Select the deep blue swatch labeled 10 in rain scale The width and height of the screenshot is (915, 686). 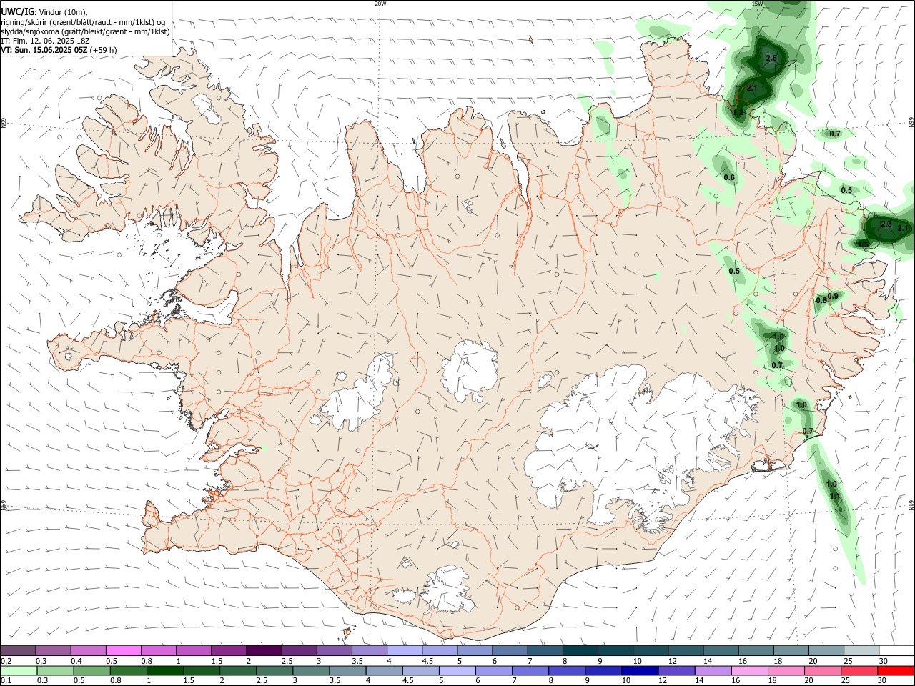pyautogui.click(x=640, y=672)
